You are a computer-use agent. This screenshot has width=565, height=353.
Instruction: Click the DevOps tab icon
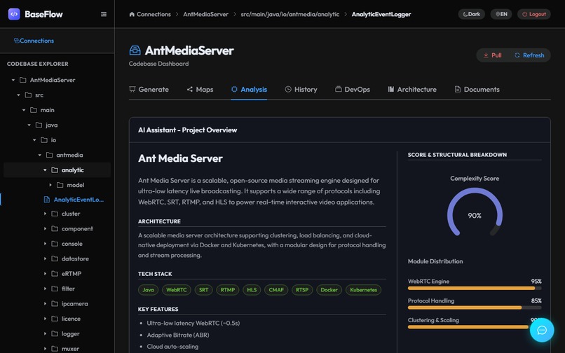point(338,89)
